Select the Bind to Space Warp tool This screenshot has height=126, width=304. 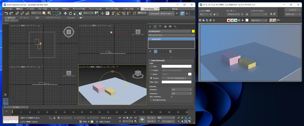pyautogui.click(x=27, y=13)
